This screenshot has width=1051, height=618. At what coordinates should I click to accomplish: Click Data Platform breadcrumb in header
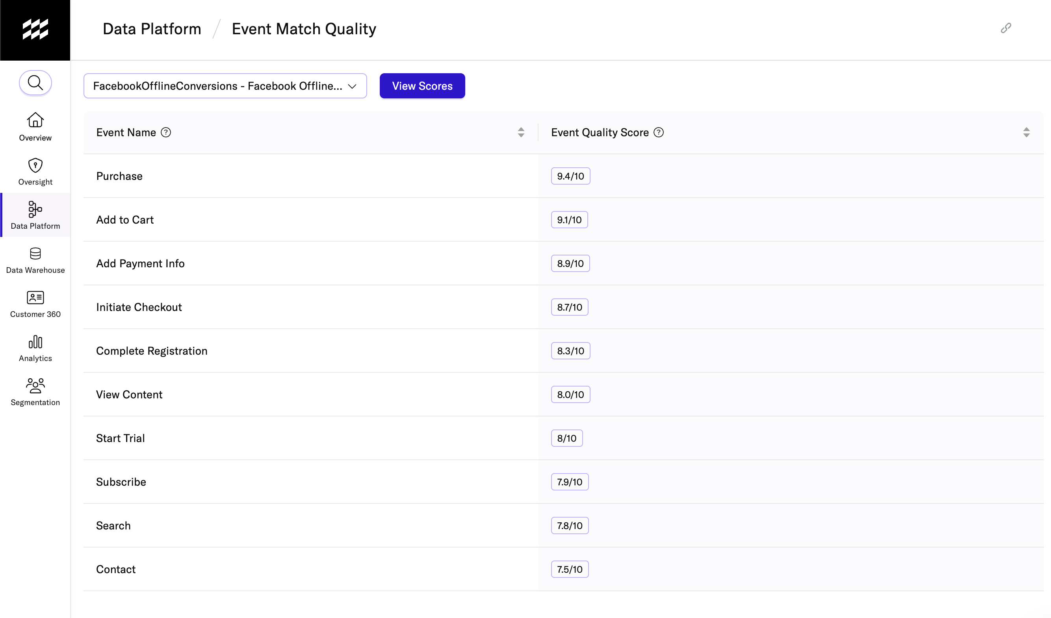tap(152, 29)
